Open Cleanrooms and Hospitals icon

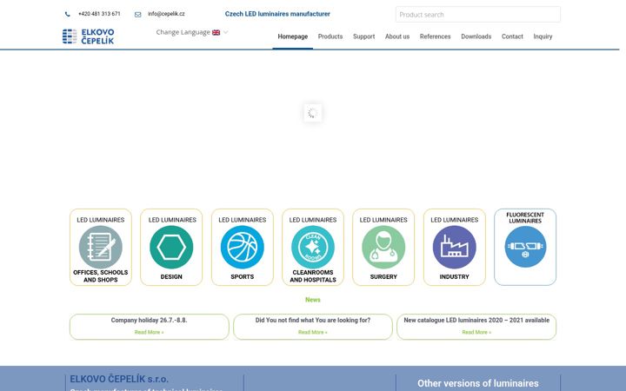click(313, 247)
